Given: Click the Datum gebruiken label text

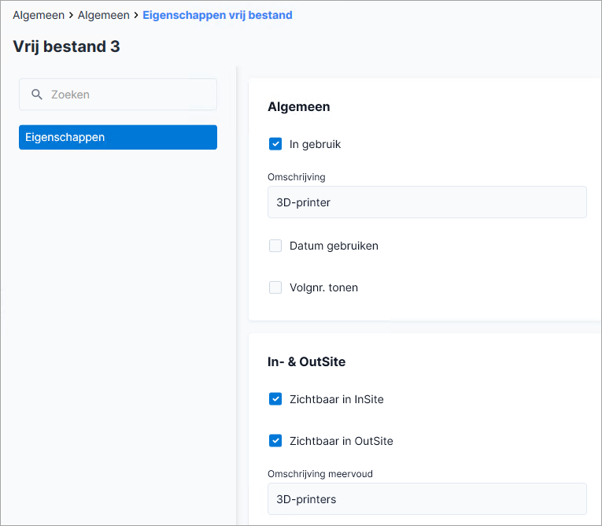Looking at the screenshot, I should pyautogui.click(x=334, y=246).
